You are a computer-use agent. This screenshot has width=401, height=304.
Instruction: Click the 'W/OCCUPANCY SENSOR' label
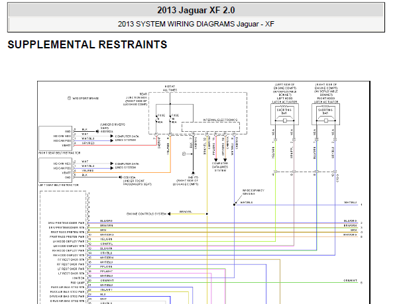pyautogui.click(x=253, y=192)
